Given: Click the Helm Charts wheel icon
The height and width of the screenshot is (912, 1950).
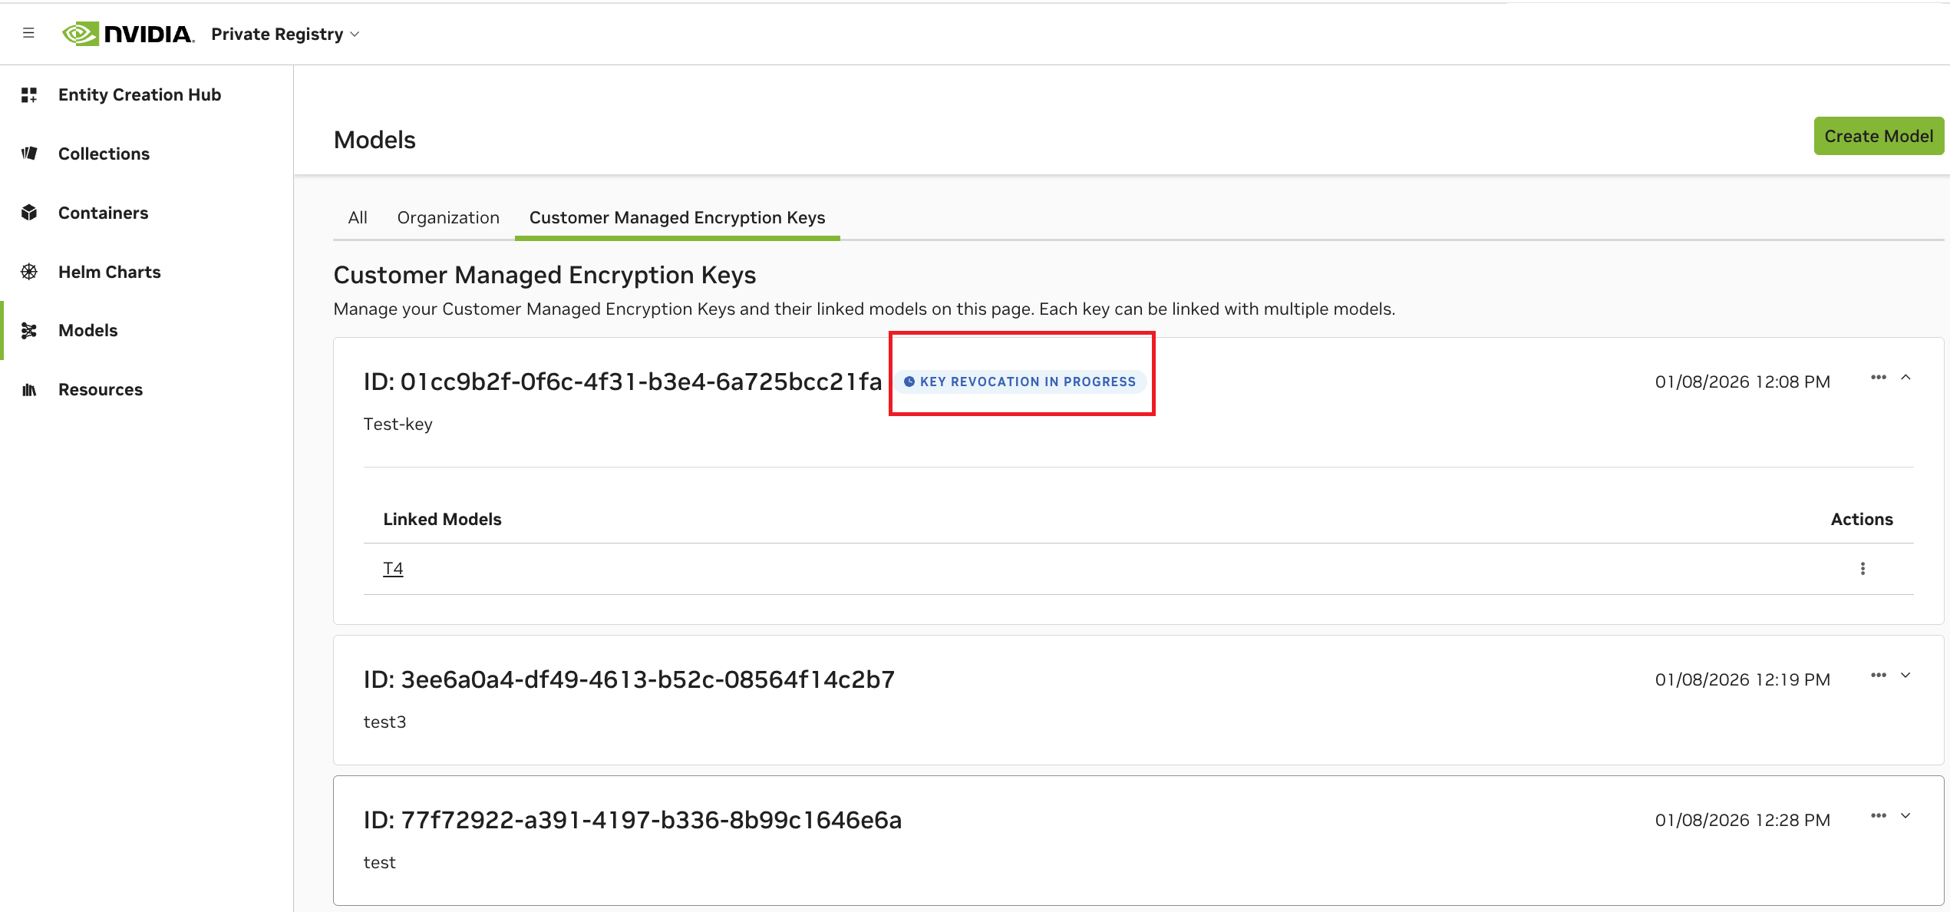Looking at the screenshot, I should point(29,272).
